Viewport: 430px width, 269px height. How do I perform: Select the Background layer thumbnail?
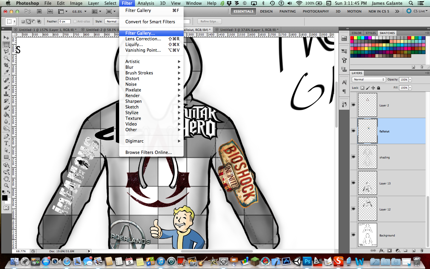tap(367, 235)
